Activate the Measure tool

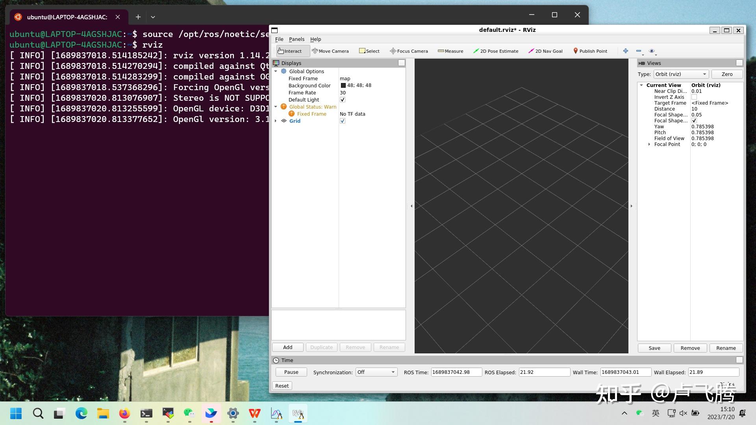tap(450, 51)
